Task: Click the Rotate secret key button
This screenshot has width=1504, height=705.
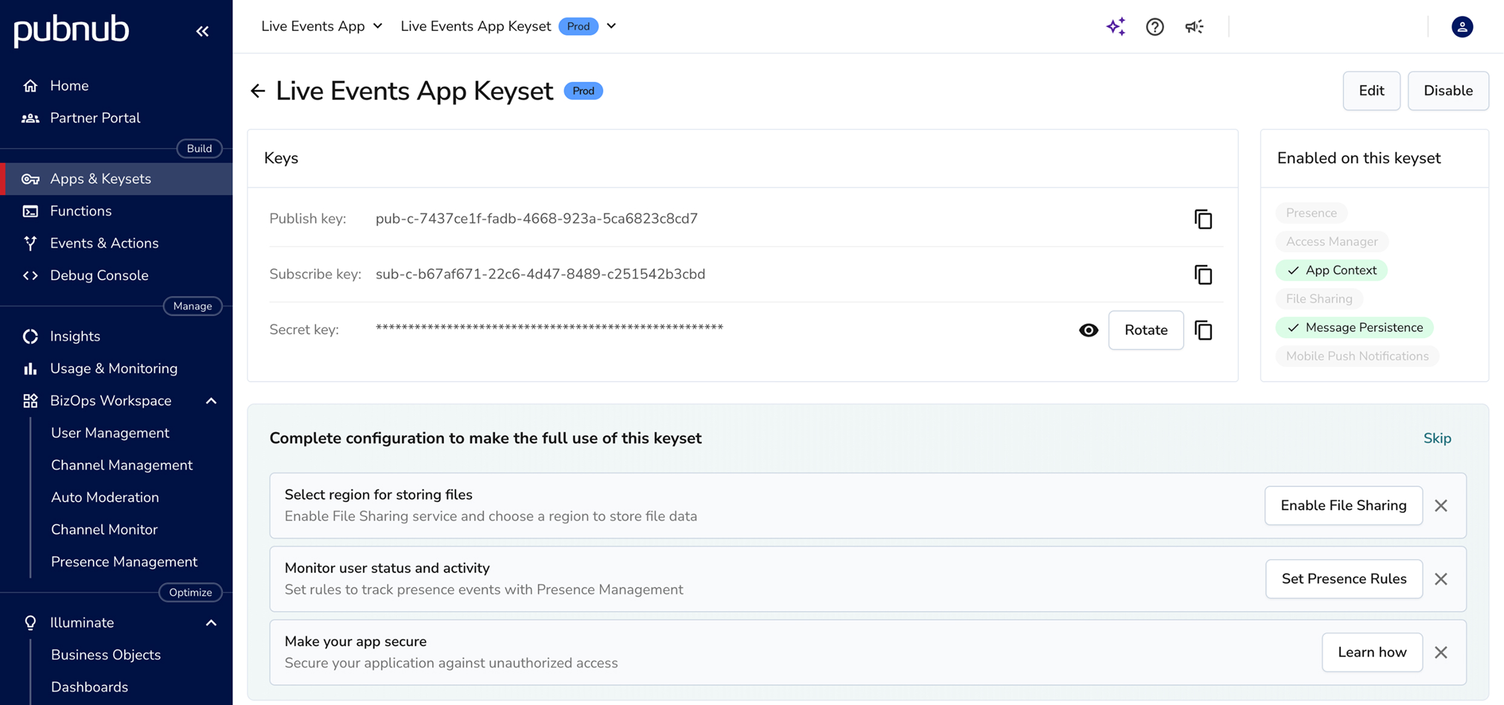Action: [x=1145, y=330]
